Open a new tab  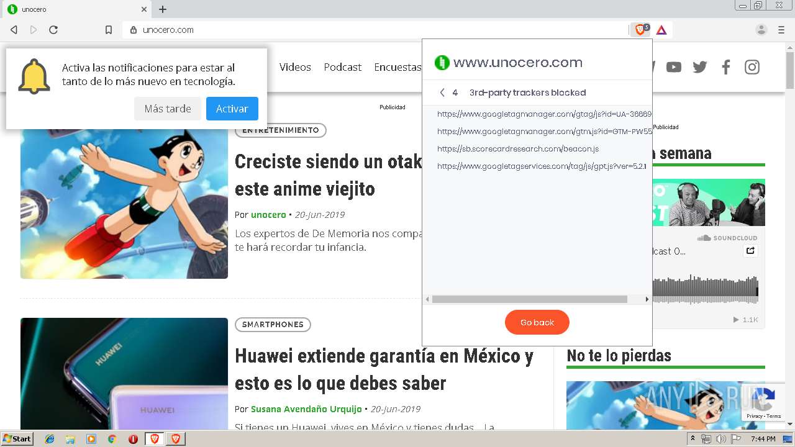click(163, 9)
